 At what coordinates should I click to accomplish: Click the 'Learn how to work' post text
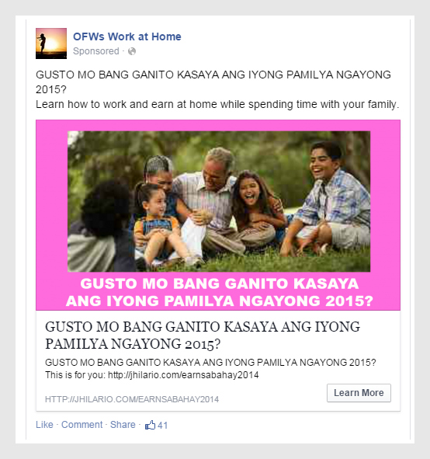[217, 104]
